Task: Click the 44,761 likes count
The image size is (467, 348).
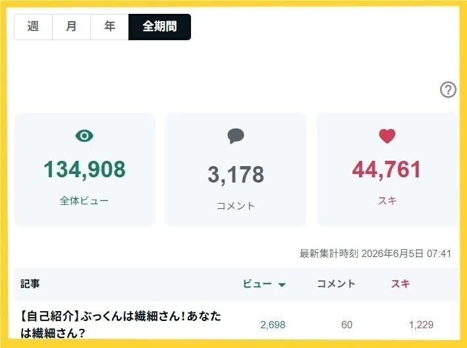Action: [x=387, y=169]
